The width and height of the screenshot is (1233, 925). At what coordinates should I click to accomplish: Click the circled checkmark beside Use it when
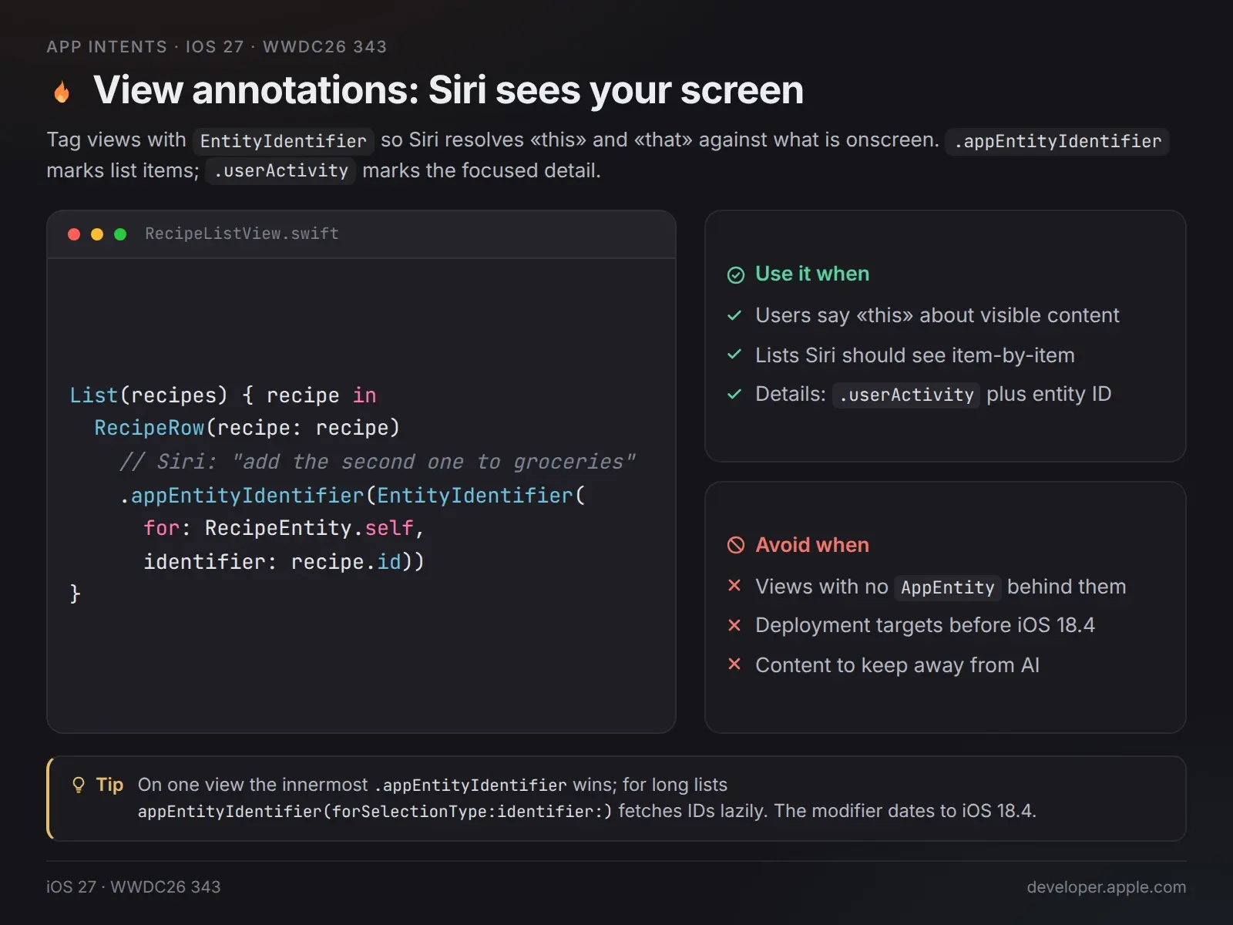(x=736, y=275)
